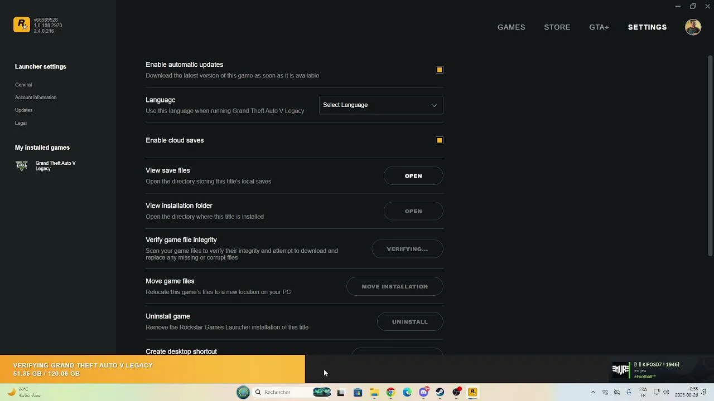This screenshot has width=714, height=401.
Task: Open the Windows Start button
Action: (243, 392)
